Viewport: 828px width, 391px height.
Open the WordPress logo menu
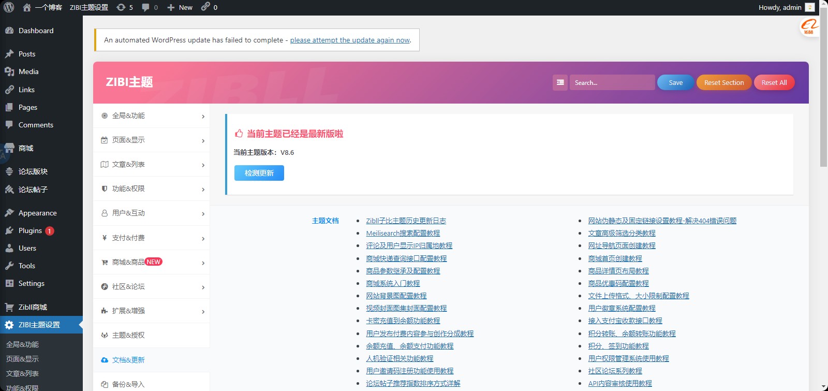[x=9, y=7]
